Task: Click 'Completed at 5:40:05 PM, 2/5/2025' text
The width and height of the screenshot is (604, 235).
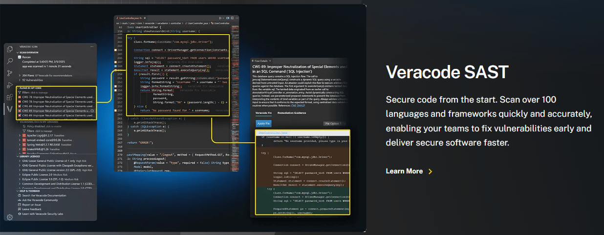Action: pyautogui.click(x=43, y=62)
